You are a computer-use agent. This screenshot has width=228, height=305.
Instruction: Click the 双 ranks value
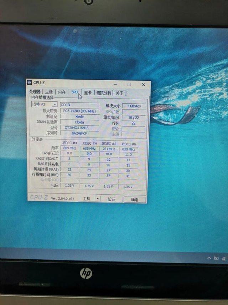pos(134,123)
